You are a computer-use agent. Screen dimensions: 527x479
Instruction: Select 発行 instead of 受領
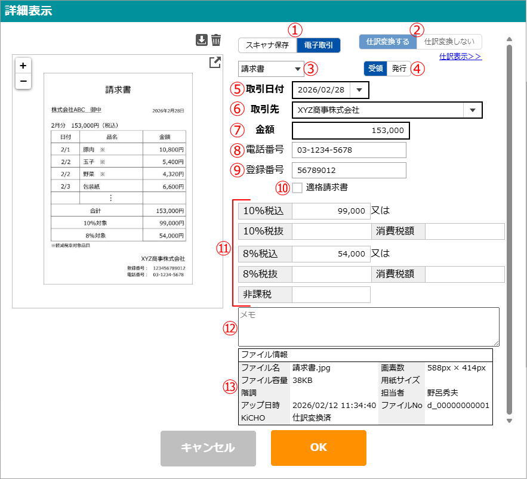(399, 69)
